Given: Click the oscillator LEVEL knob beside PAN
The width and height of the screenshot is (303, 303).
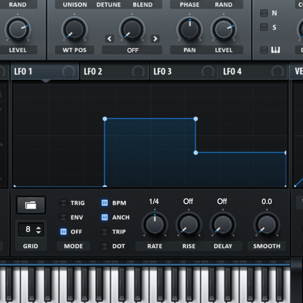Looking at the screenshot, I should [224, 29].
